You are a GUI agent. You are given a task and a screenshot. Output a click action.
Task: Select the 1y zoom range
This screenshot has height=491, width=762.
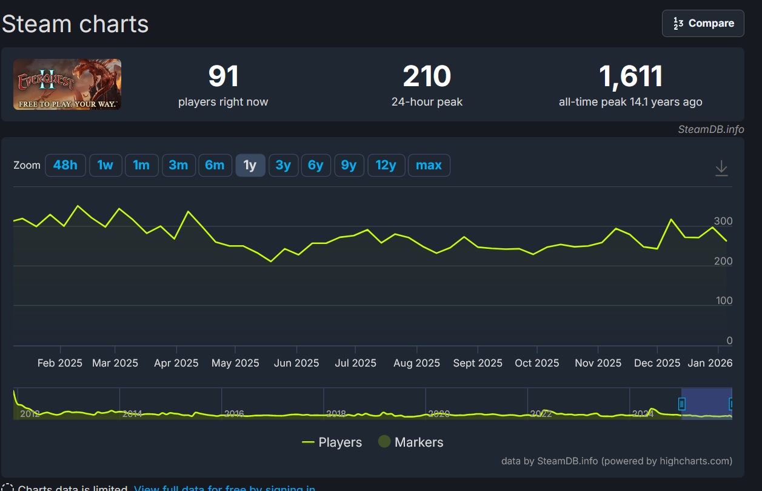pyautogui.click(x=250, y=165)
